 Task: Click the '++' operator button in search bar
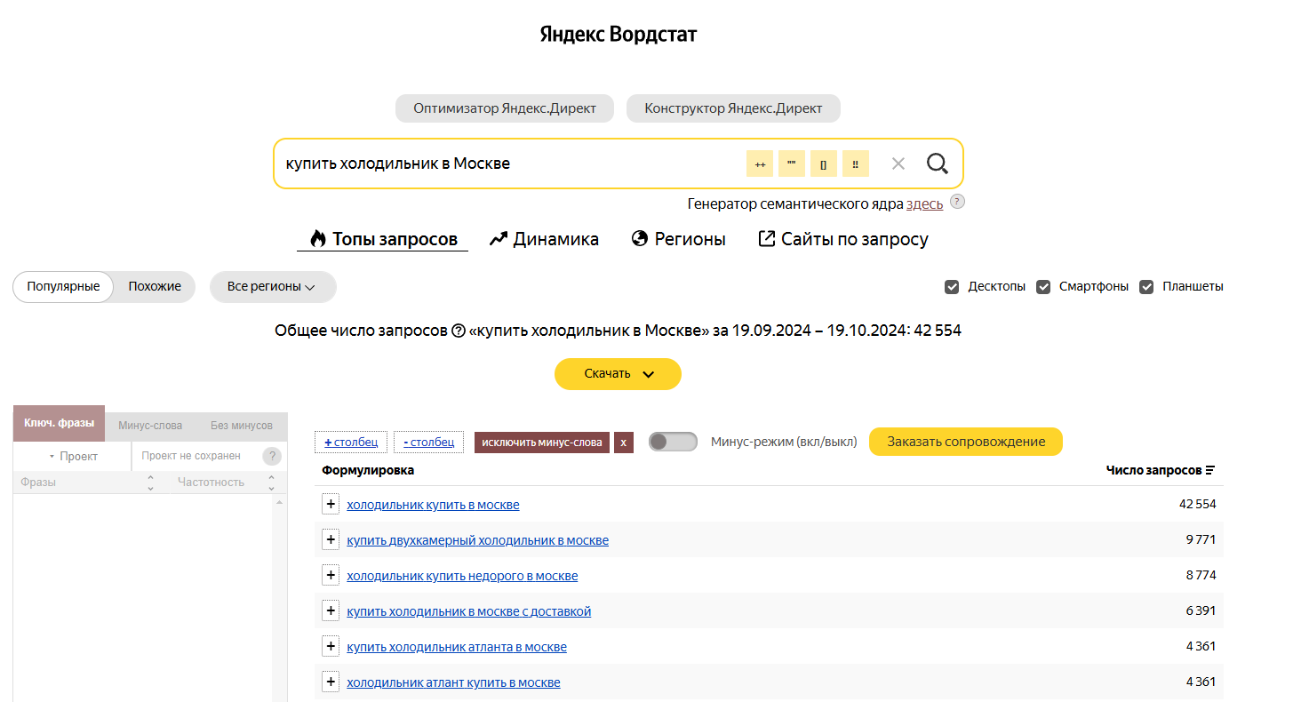pos(760,164)
